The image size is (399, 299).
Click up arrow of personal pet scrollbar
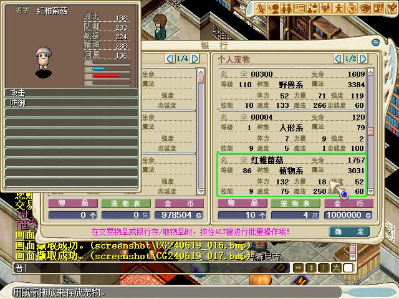point(370,72)
